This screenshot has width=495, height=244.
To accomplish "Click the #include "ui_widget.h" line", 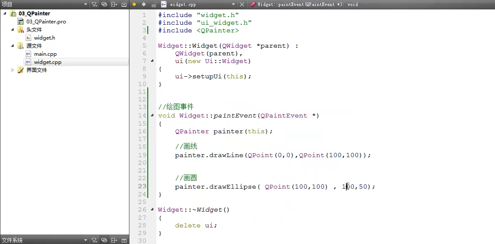I will 205,23.
